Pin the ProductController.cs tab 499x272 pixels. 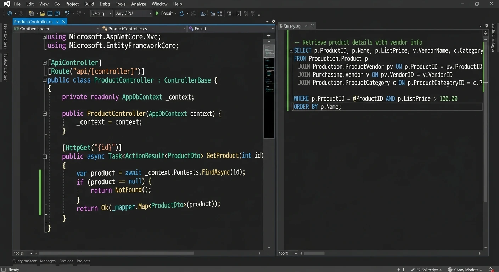click(x=58, y=22)
